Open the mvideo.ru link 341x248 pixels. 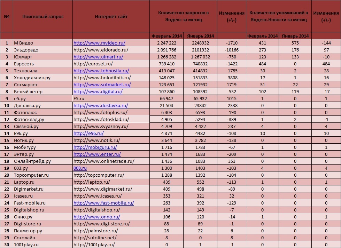99,43
